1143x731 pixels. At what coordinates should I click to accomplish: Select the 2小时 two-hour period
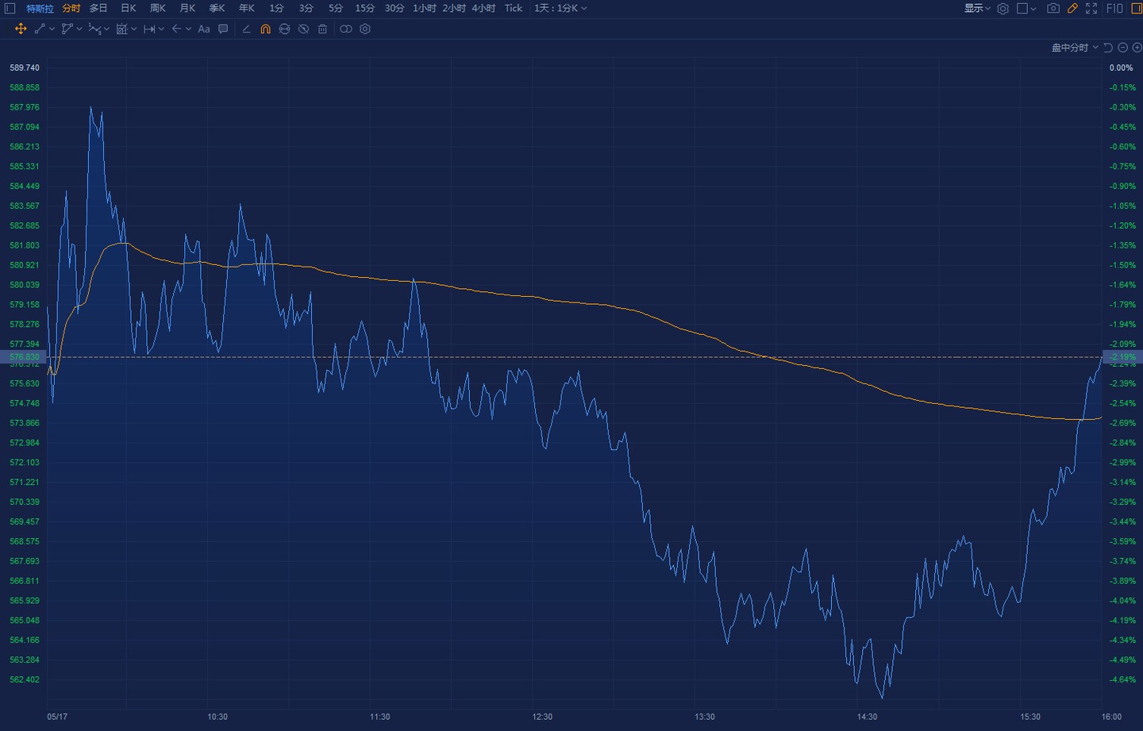tap(454, 9)
